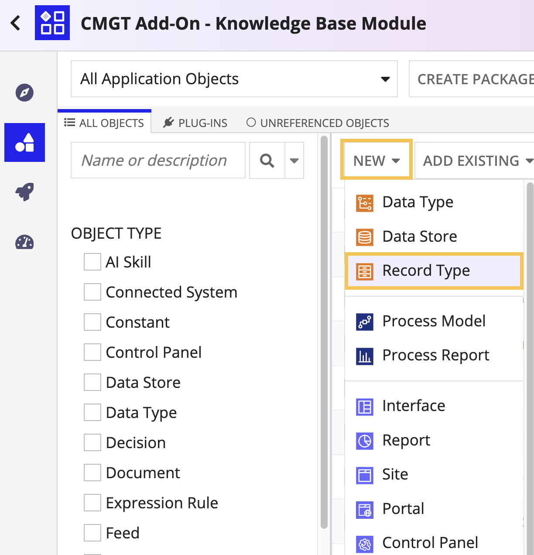Image resolution: width=534 pixels, height=555 pixels.
Task: Click the Process Model icon in menu
Action: [364, 322]
